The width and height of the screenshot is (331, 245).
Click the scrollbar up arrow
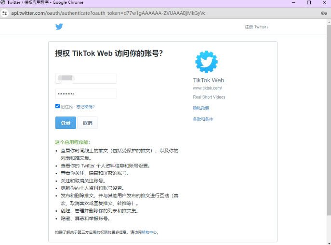pos(329,22)
